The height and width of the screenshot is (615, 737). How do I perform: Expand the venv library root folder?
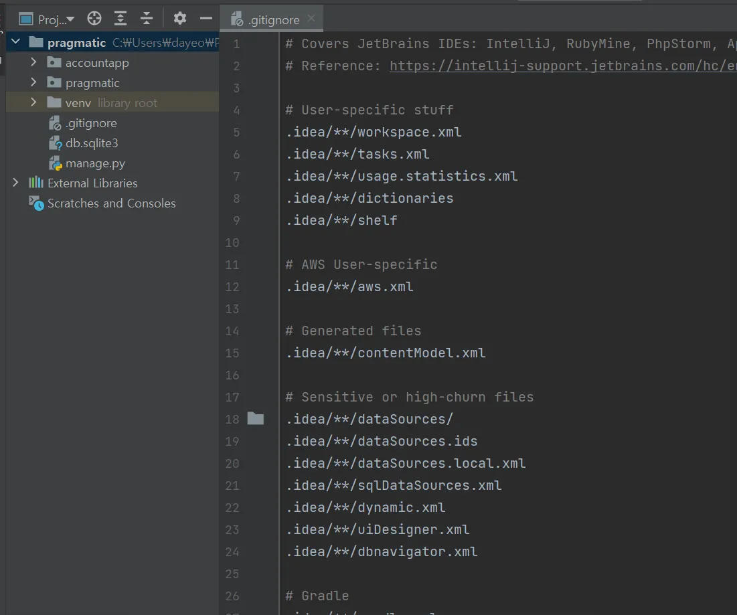click(33, 102)
